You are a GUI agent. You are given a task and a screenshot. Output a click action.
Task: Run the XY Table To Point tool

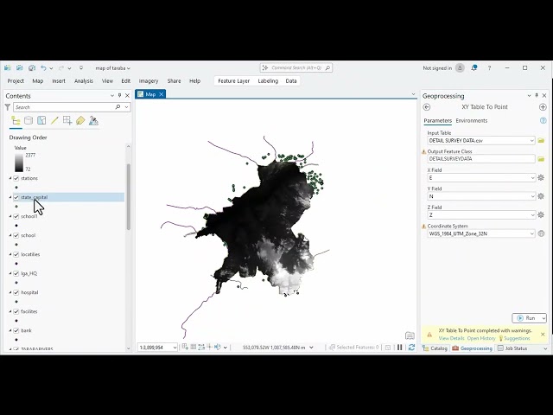coord(526,318)
